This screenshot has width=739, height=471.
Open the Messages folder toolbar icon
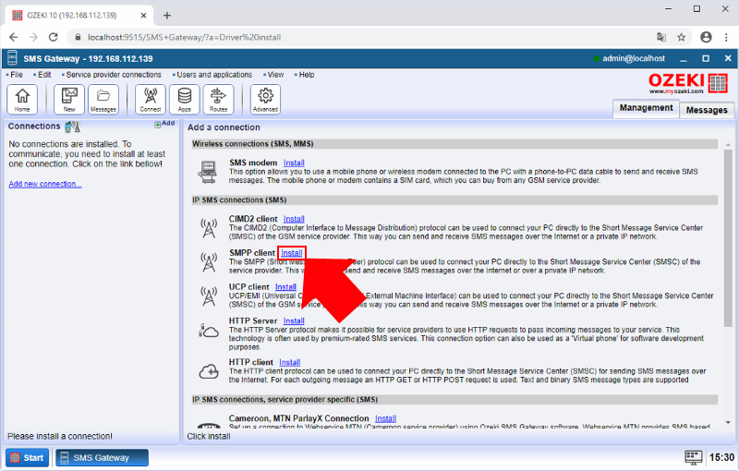(x=103, y=100)
